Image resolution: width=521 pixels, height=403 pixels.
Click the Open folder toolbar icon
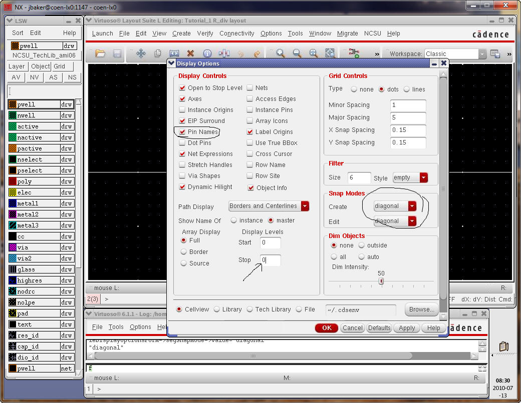(100, 53)
